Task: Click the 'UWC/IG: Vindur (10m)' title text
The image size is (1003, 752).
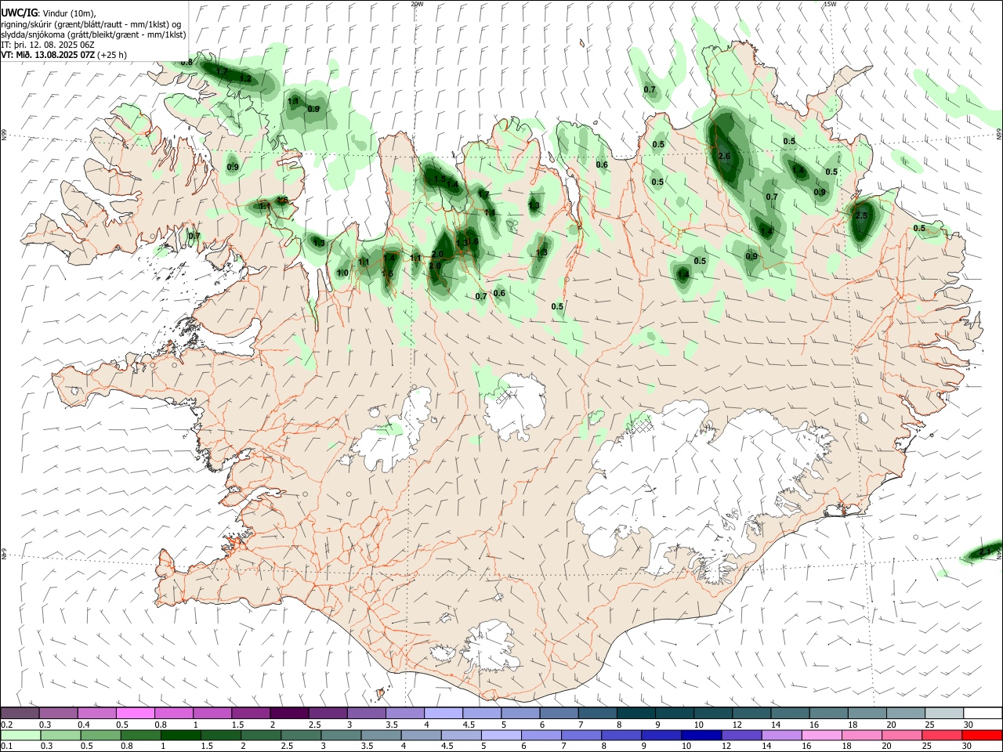Action: [49, 13]
